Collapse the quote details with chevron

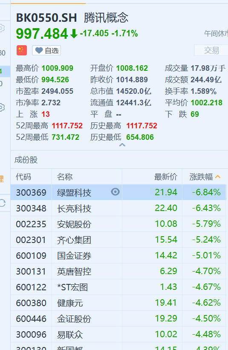(x=122, y=145)
